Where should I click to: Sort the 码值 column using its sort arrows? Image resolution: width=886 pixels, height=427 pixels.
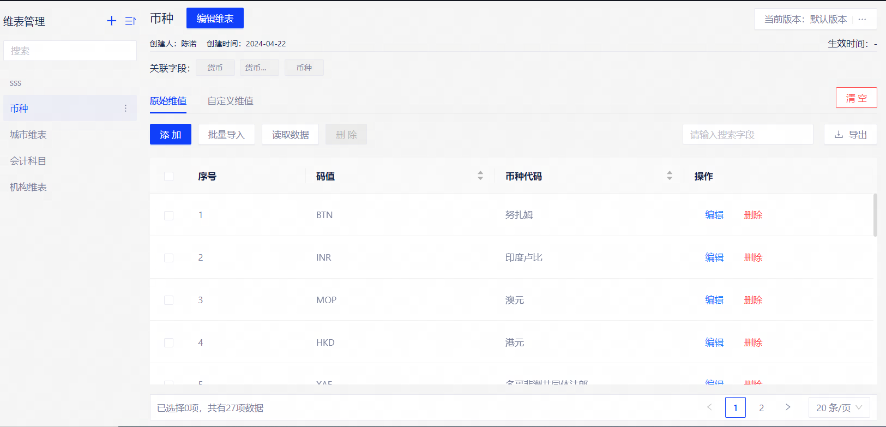click(x=480, y=176)
